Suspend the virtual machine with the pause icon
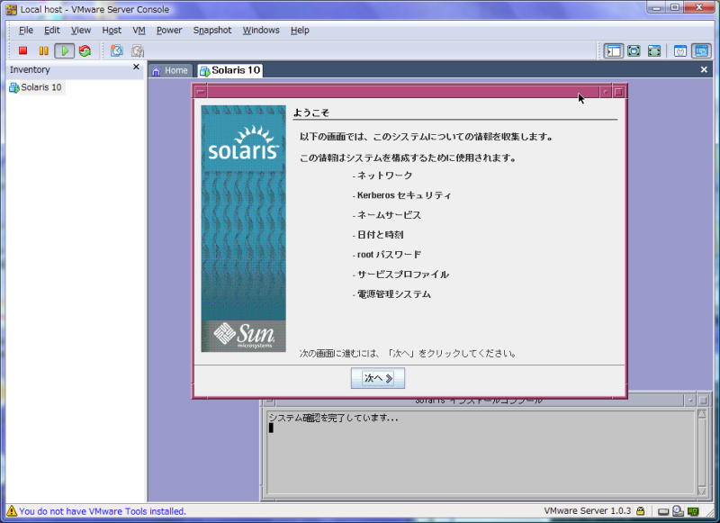This screenshot has width=720, height=523. pos(43,50)
